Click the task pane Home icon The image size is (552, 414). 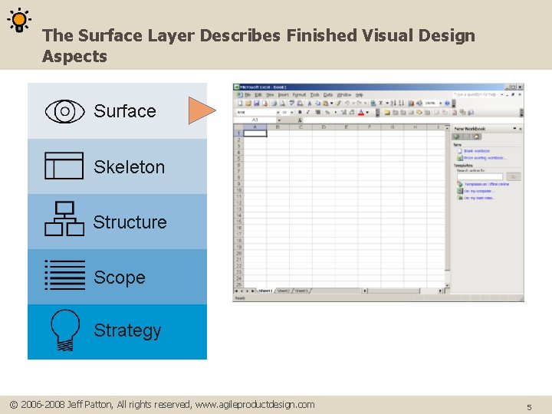point(476,136)
